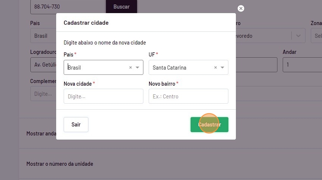Click the Complemento input field
This screenshot has width=322, height=180.
coord(43,94)
